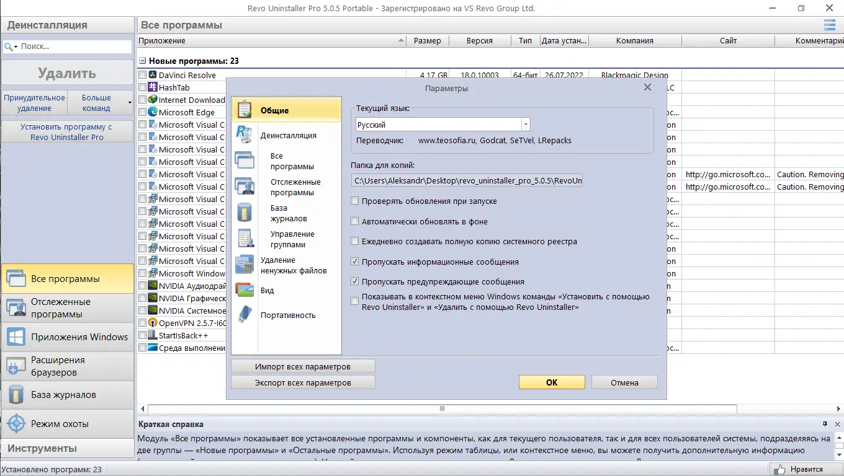Image resolution: width=844 pixels, height=476 pixels.
Task: Click the Вид picture icon
Action: (245, 290)
